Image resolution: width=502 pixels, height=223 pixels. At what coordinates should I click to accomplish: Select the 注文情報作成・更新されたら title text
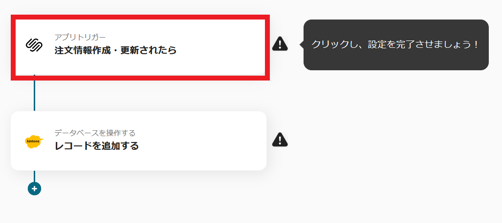pos(115,50)
